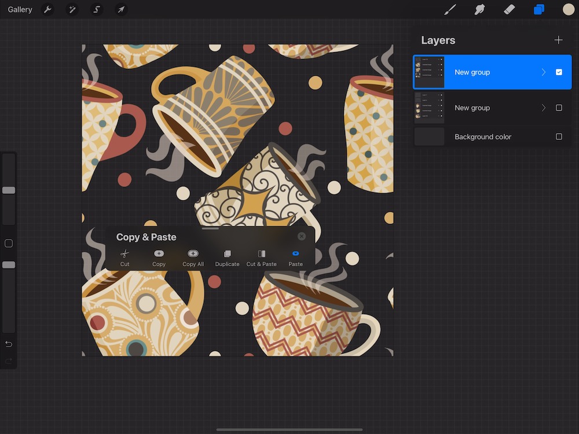The width and height of the screenshot is (579, 434).
Task: Close the Layers panel via layers icon
Action: click(539, 9)
